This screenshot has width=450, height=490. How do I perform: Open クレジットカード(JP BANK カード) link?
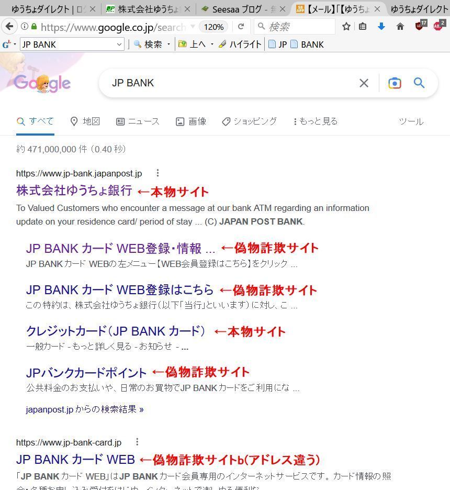click(116, 331)
